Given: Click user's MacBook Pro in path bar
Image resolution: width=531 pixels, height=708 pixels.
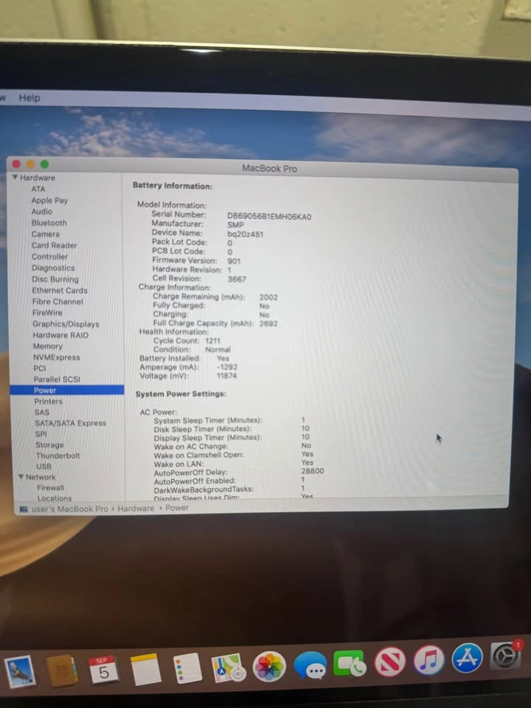Looking at the screenshot, I should click(70, 509).
